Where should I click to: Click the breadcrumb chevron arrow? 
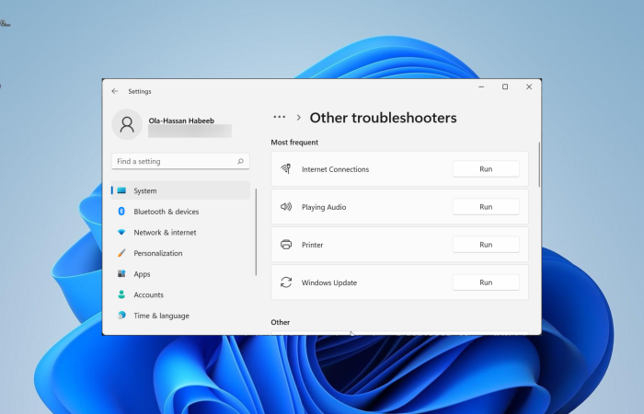tap(299, 118)
